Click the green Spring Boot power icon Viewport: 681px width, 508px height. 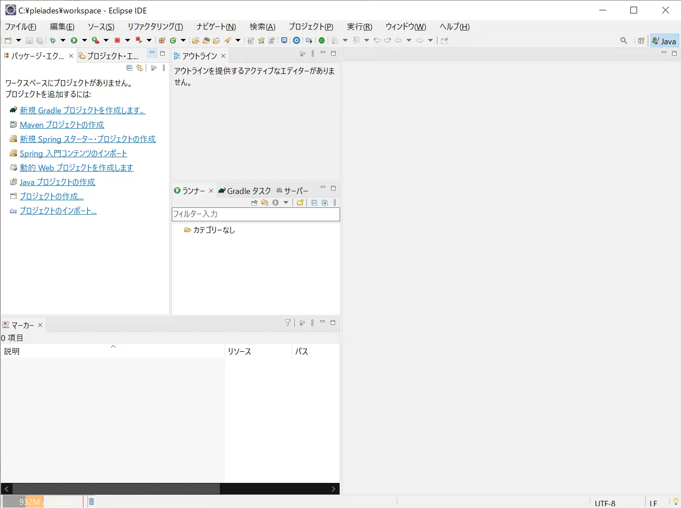pyautogui.click(x=322, y=40)
